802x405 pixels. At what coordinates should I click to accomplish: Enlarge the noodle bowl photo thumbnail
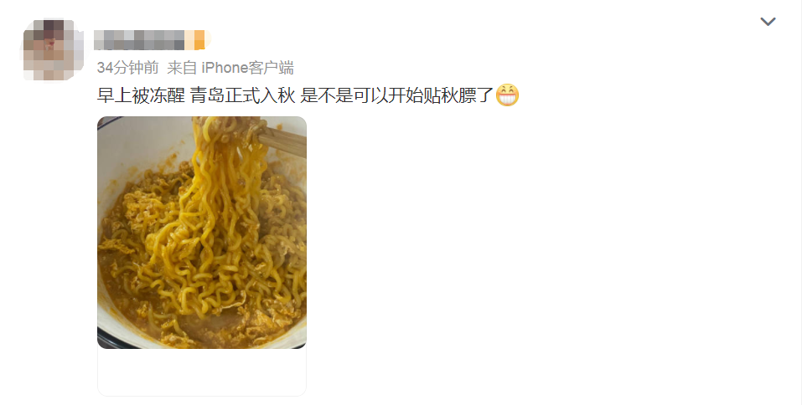(202, 233)
